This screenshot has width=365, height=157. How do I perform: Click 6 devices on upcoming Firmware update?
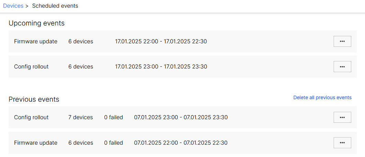pyautogui.click(x=80, y=41)
